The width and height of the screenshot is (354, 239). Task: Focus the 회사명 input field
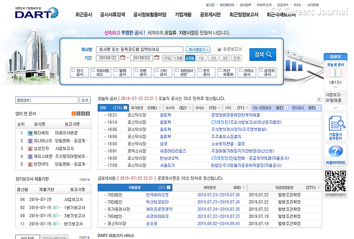click(x=140, y=50)
